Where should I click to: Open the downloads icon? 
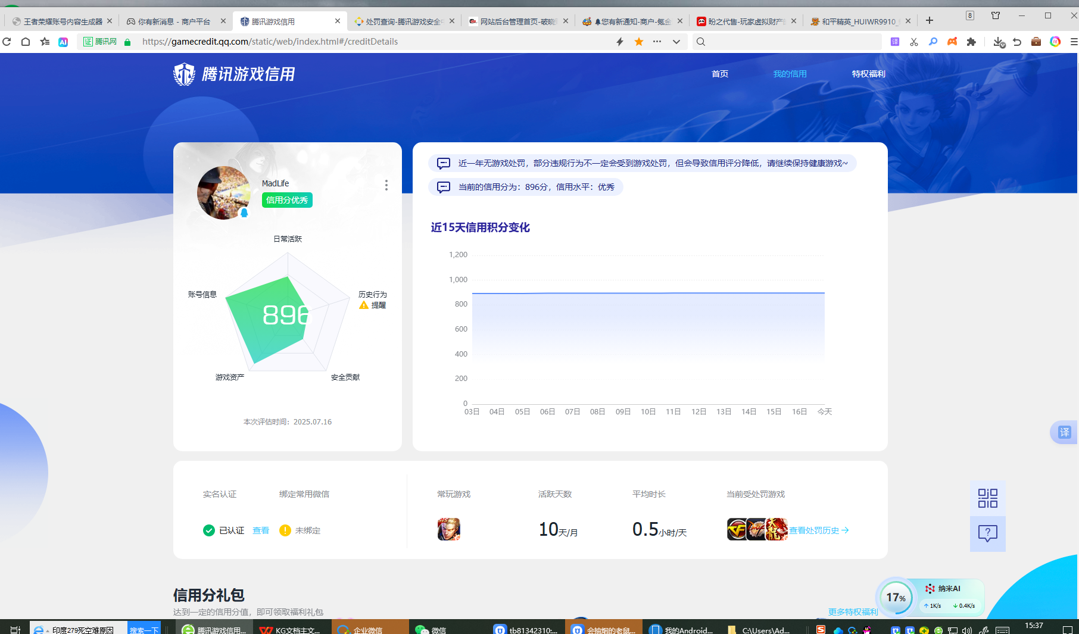point(999,42)
